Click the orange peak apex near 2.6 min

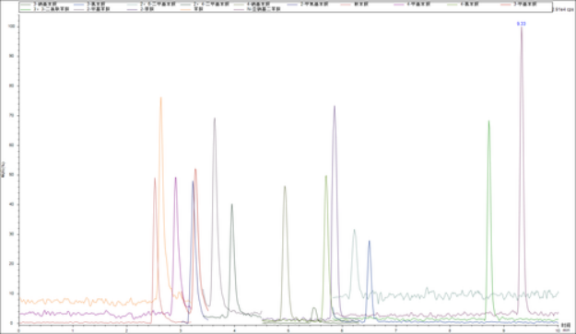[161, 98]
